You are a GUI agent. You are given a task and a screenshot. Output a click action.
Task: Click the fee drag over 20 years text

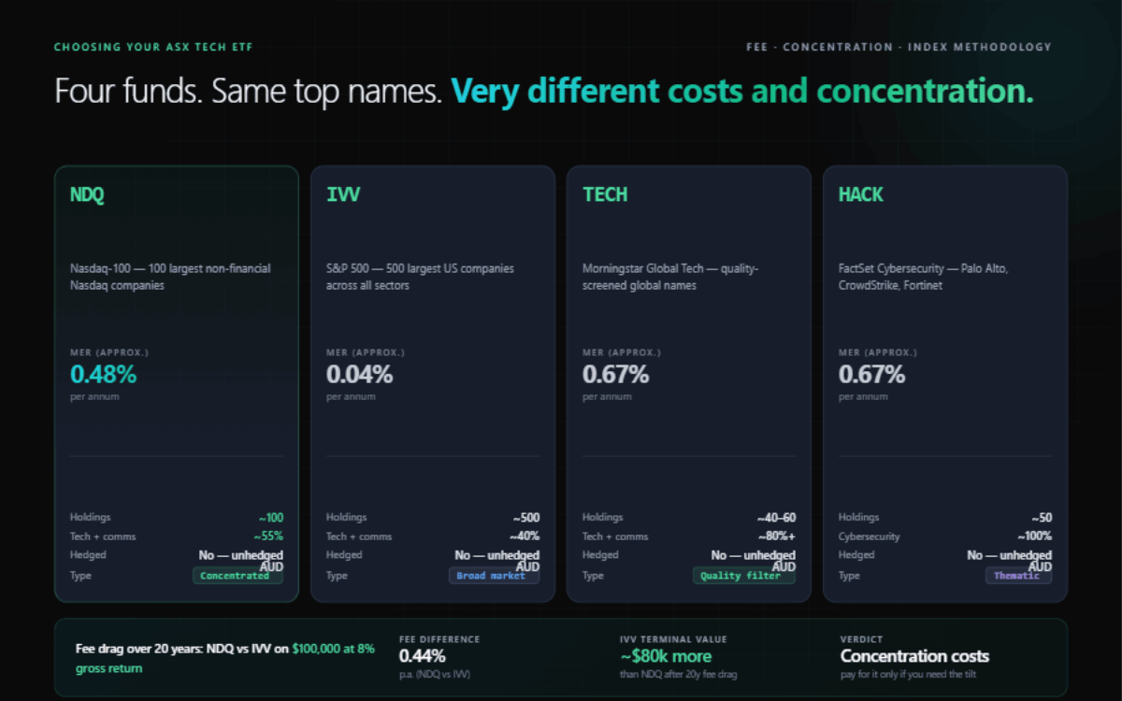(225, 658)
